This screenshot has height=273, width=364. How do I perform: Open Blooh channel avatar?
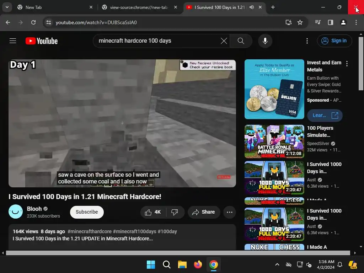pyautogui.click(x=16, y=212)
